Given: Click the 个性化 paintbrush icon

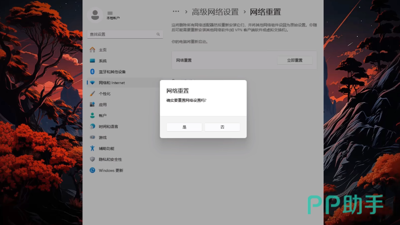Looking at the screenshot, I should [92, 93].
